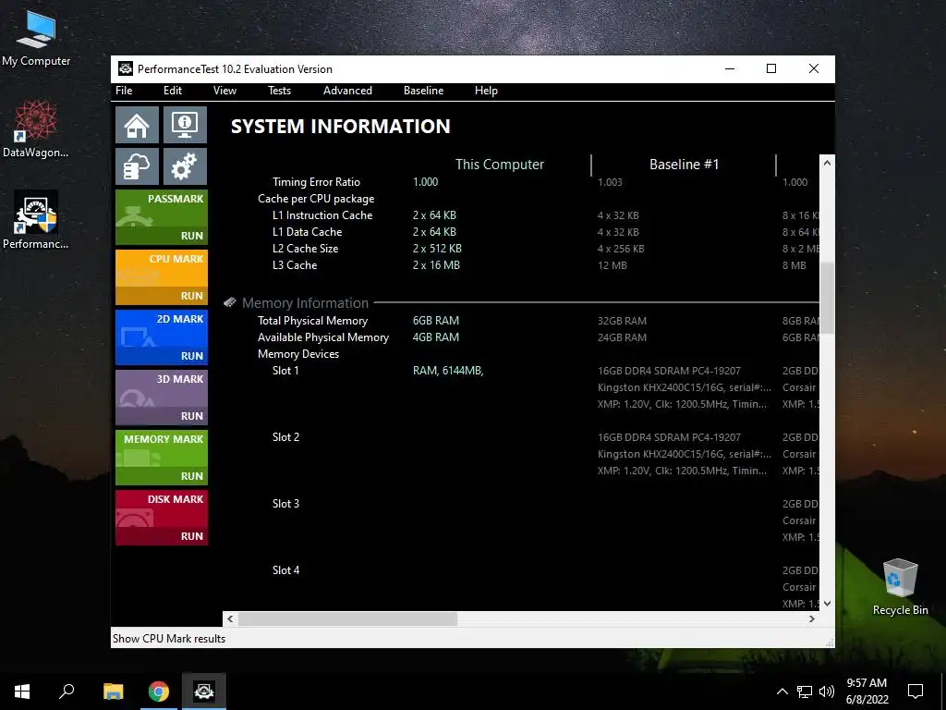Open the Windows Start menu
Image resolution: width=946 pixels, height=710 pixels.
point(22,692)
